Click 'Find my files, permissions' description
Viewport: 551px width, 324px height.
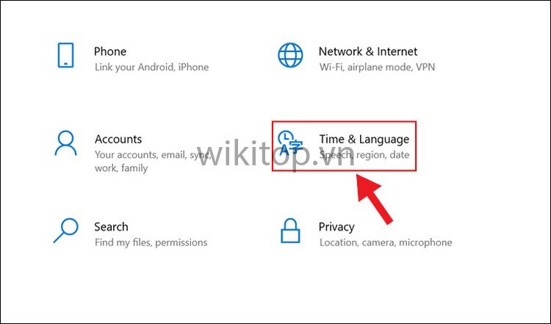(151, 242)
